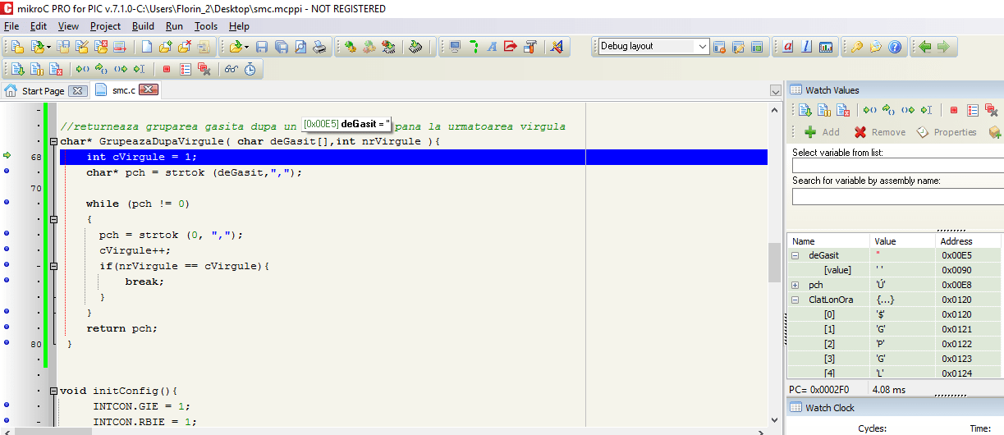Click Add button in Watch Values
The image size is (1004, 435).
[x=822, y=132]
